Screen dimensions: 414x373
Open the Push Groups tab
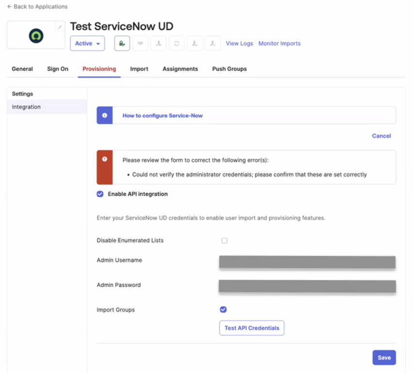(x=229, y=69)
